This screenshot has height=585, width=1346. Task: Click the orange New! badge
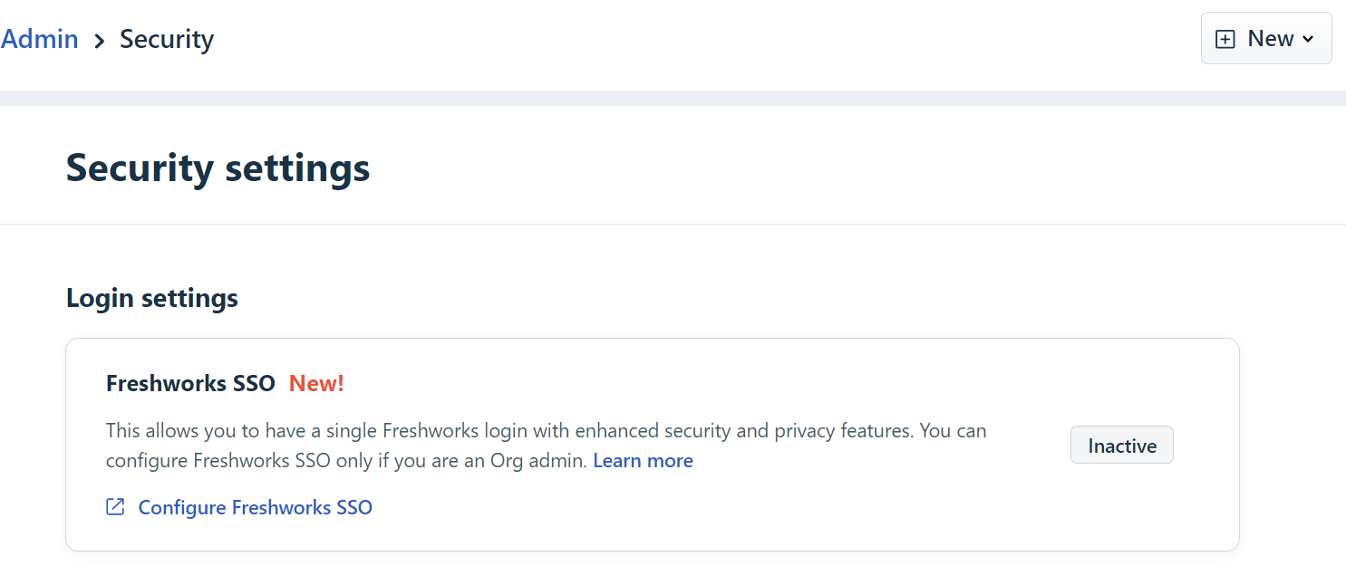316,383
